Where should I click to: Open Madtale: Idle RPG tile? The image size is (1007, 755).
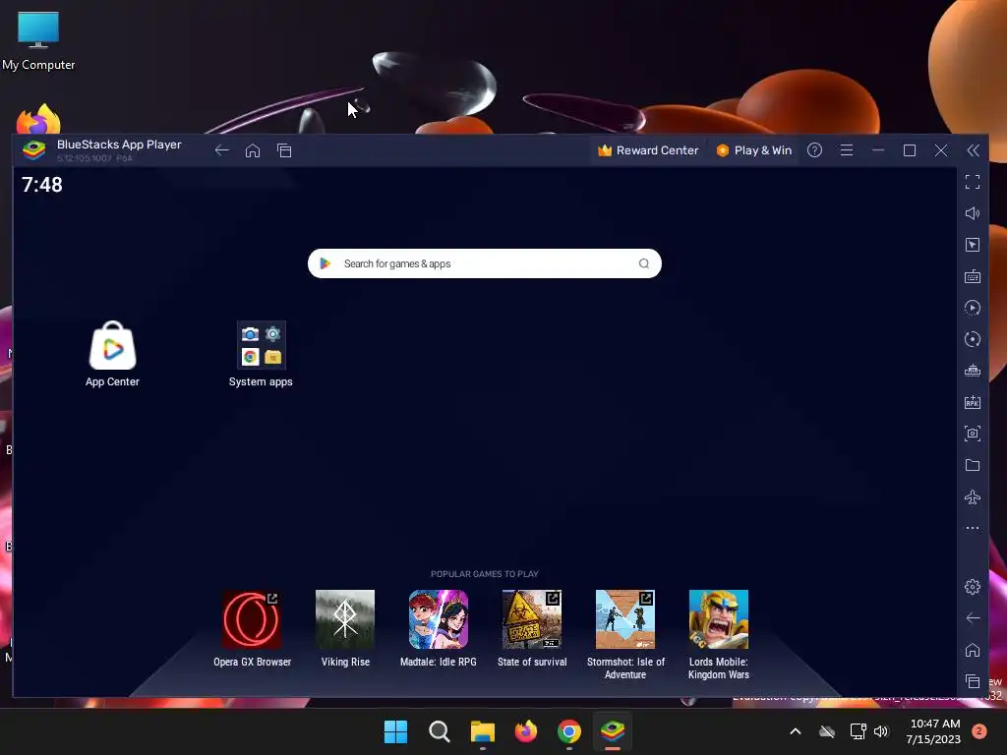coord(439,629)
